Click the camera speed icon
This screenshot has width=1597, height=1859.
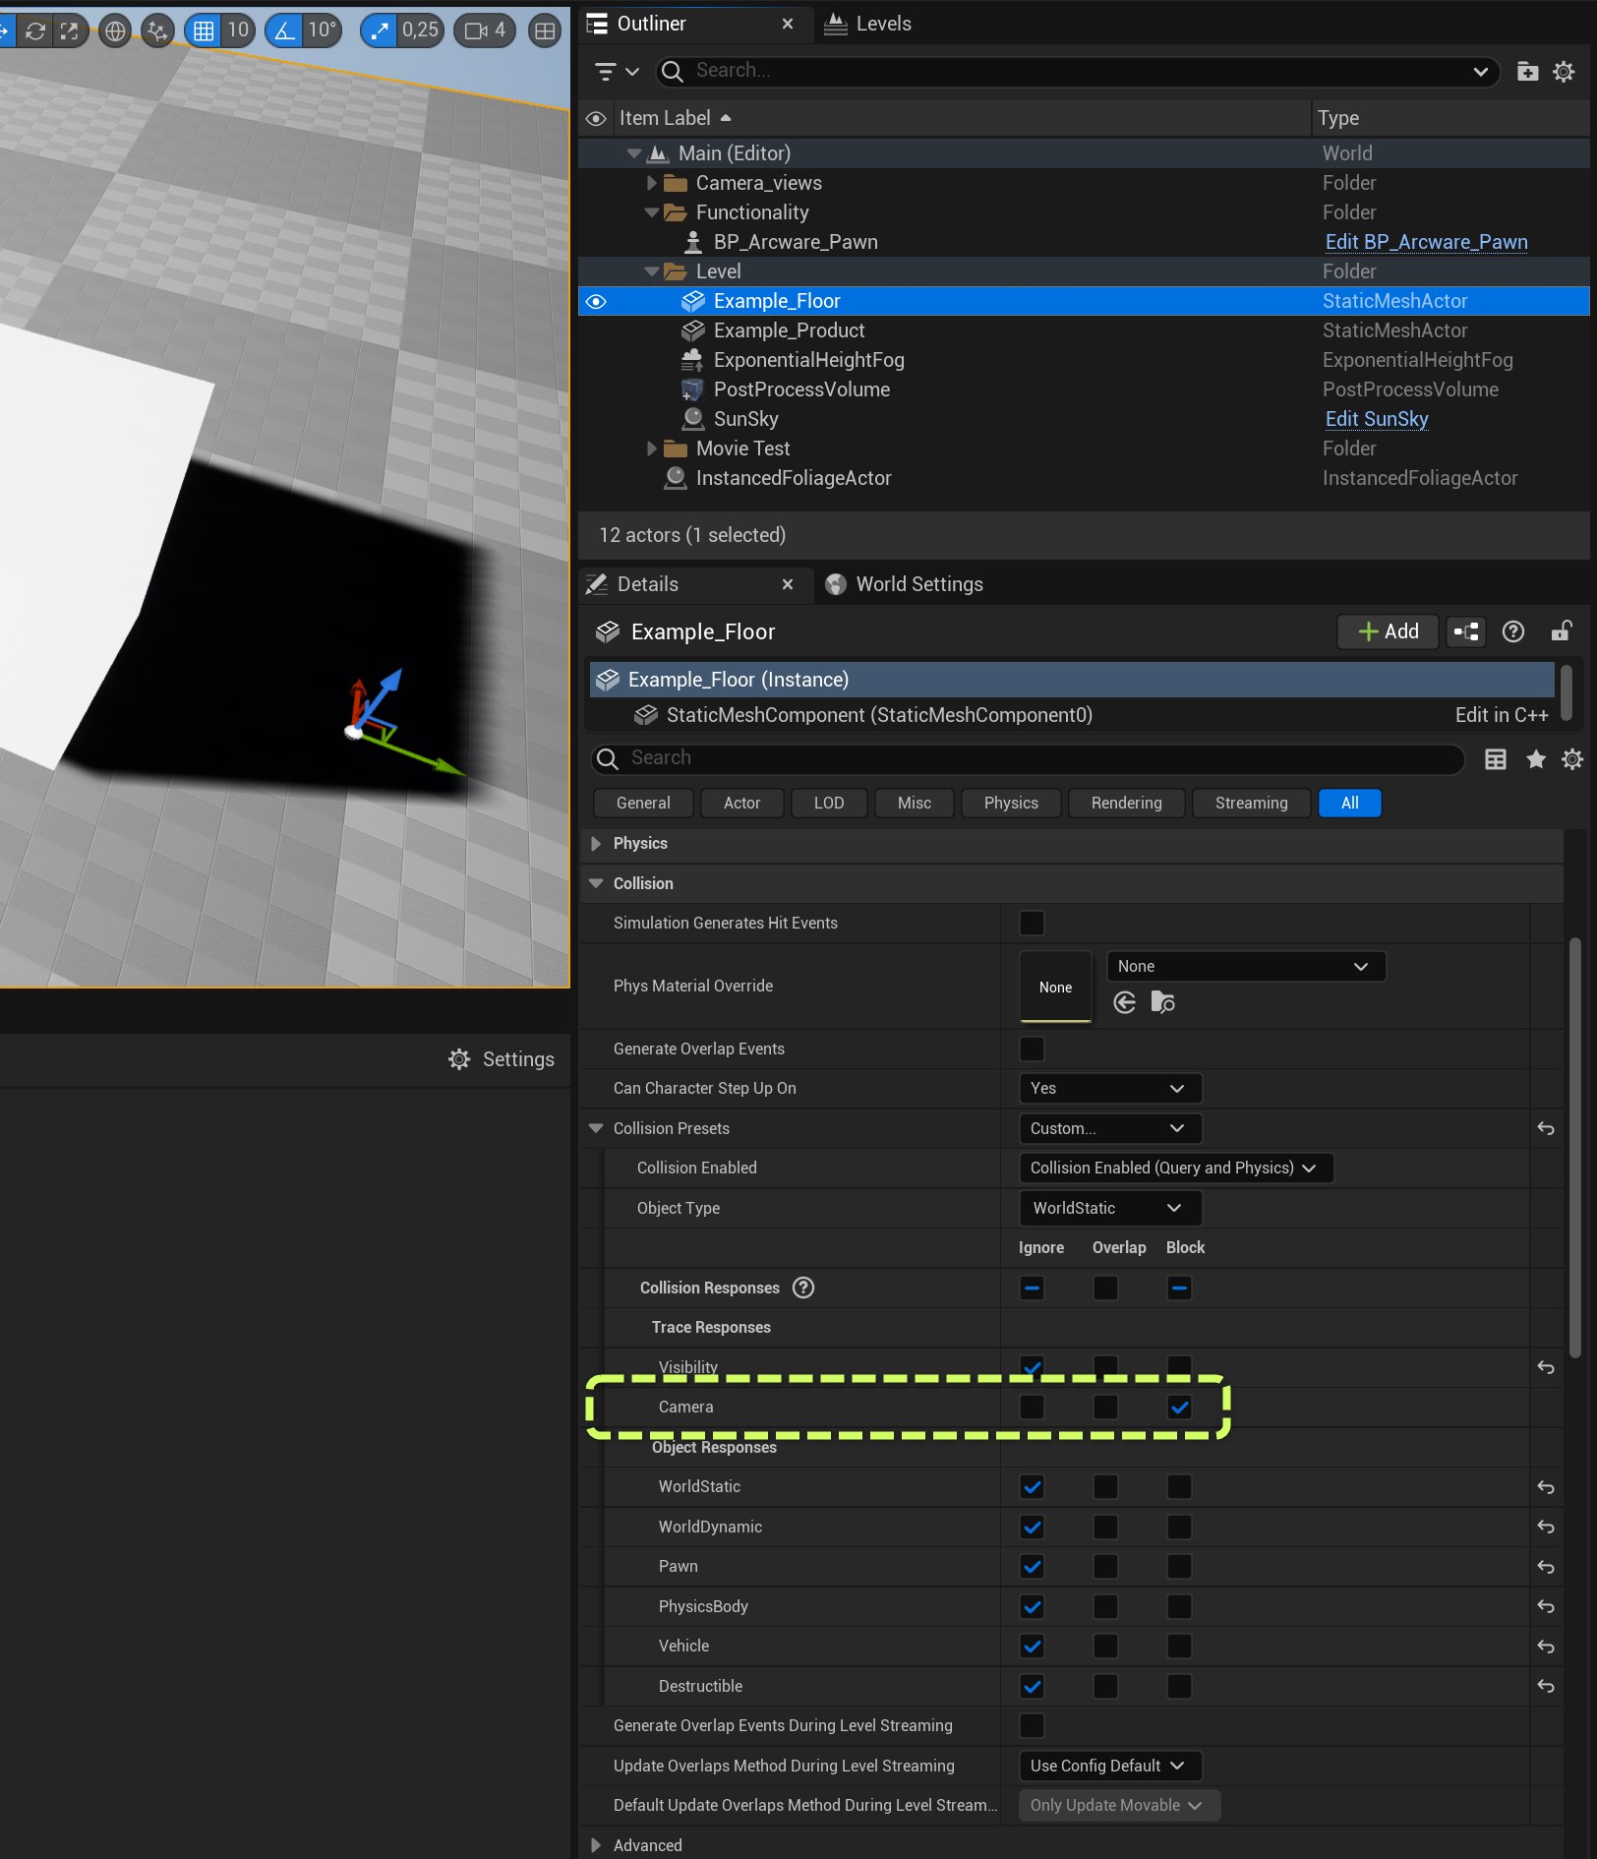(x=476, y=30)
